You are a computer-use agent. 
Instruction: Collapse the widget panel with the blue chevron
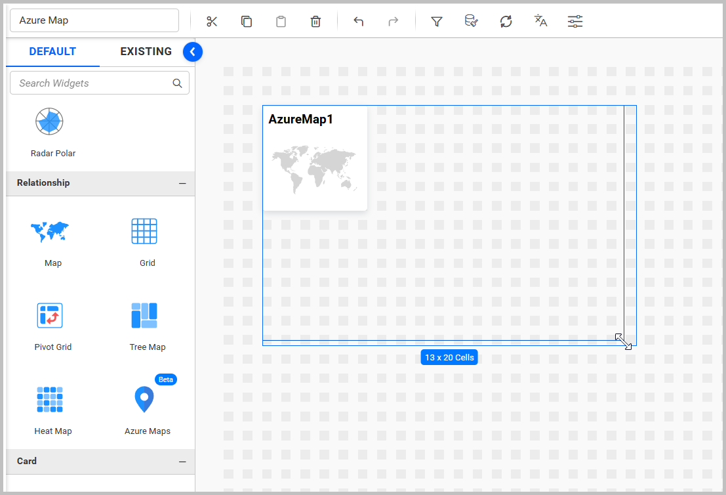[192, 51]
